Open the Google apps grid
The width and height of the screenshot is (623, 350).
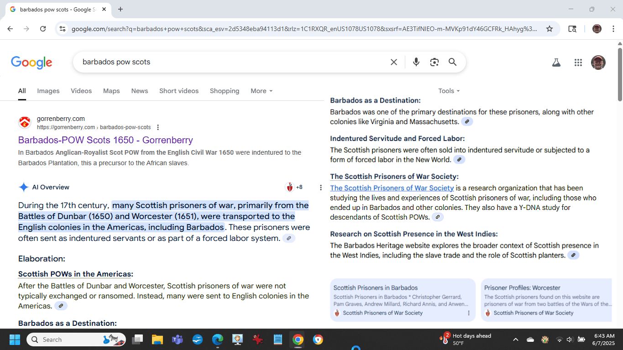click(578, 63)
